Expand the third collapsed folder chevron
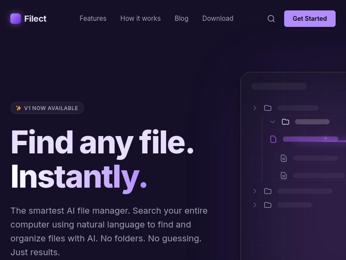This screenshot has height=260, width=346. 255,191
